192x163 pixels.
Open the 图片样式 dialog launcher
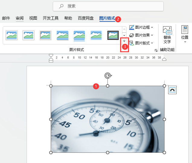point(156,50)
